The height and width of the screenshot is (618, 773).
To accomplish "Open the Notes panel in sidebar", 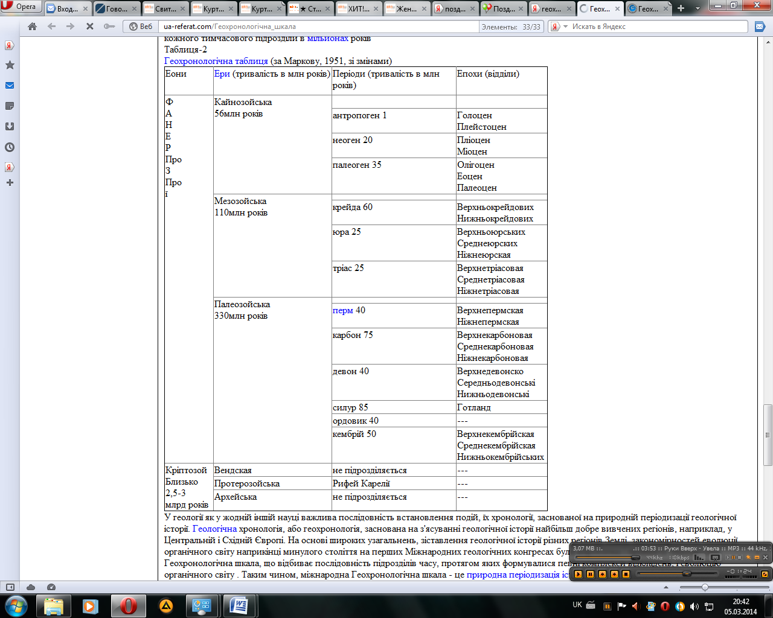I will tap(10, 106).
